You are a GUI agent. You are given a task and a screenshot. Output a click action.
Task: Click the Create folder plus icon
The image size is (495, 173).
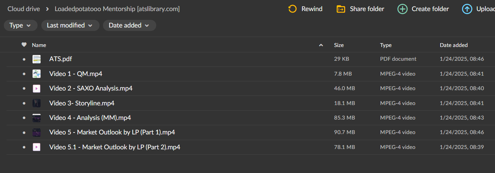click(402, 9)
